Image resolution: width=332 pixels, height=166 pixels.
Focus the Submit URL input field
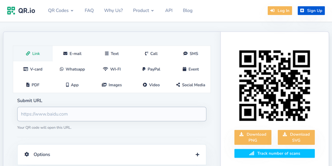coord(112,114)
